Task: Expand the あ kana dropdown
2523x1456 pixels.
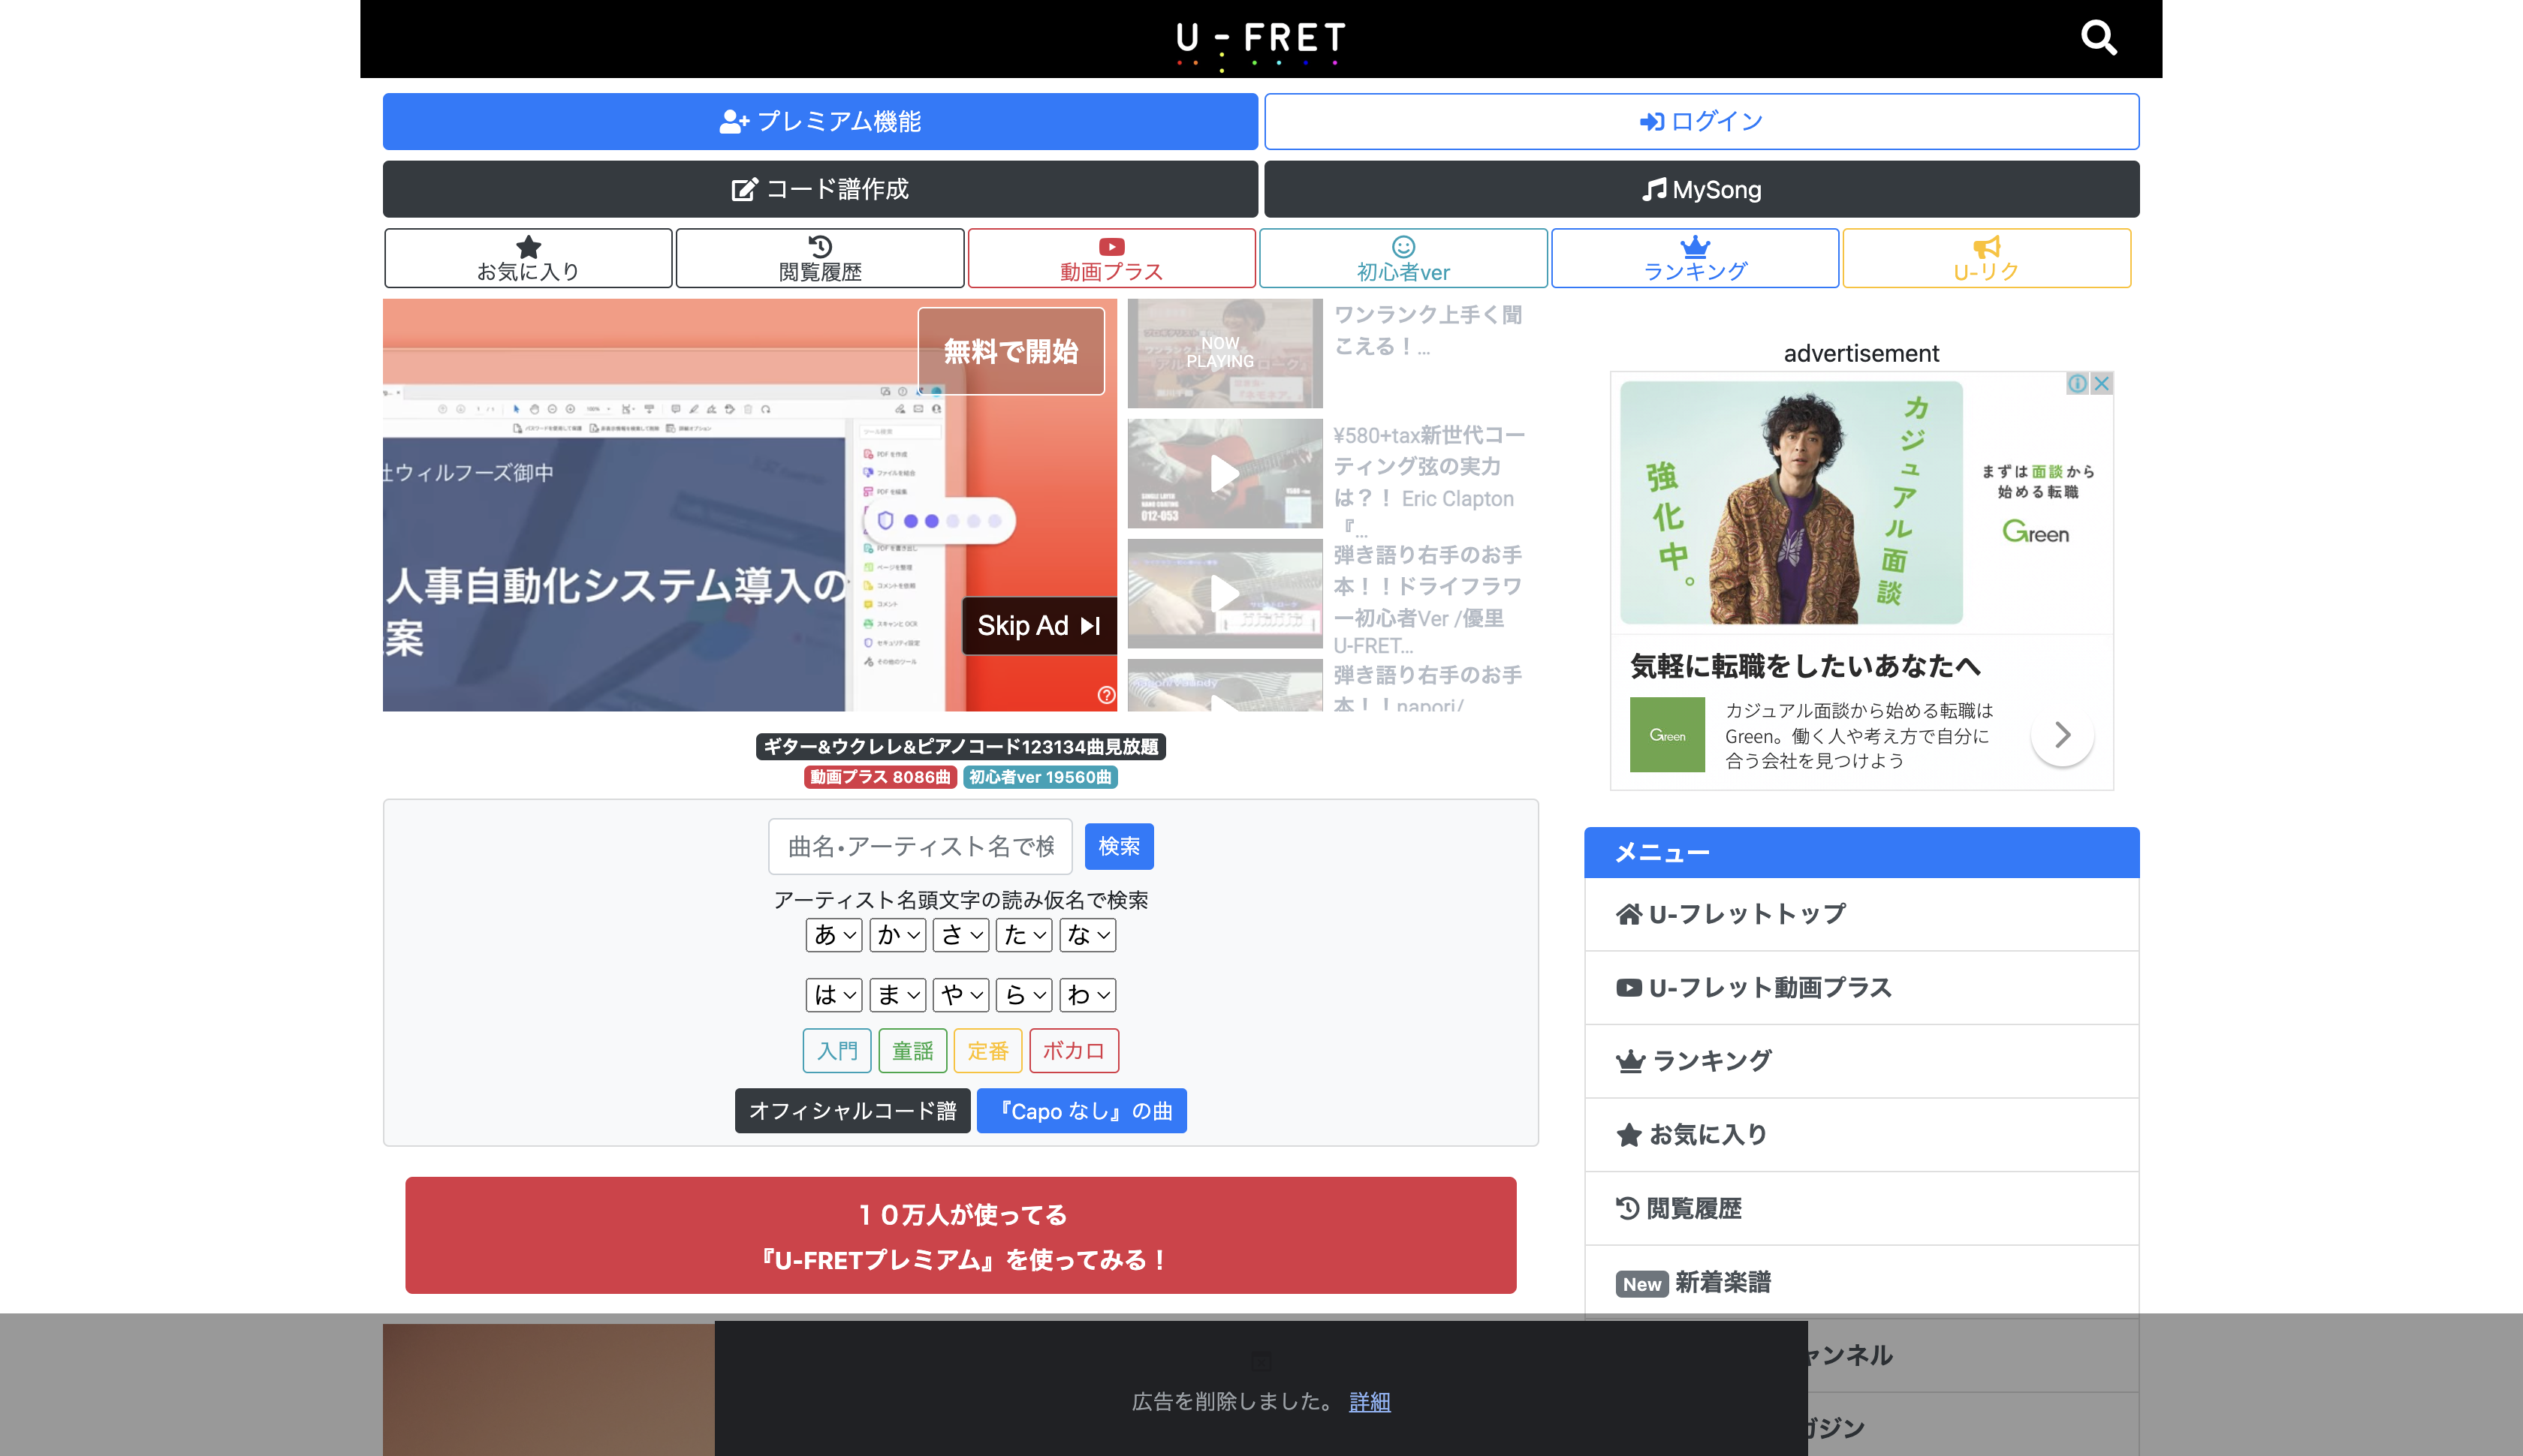Action: click(x=834, y=935)
